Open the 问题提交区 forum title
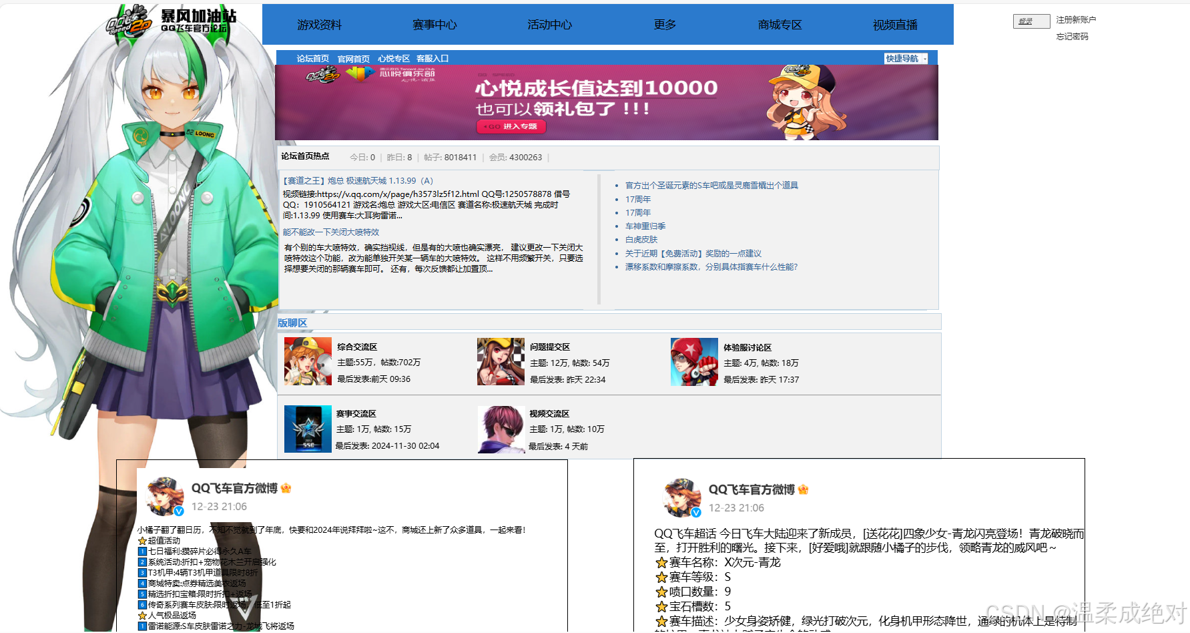This screenshot has width=1190, height=633. click(550, 347)
